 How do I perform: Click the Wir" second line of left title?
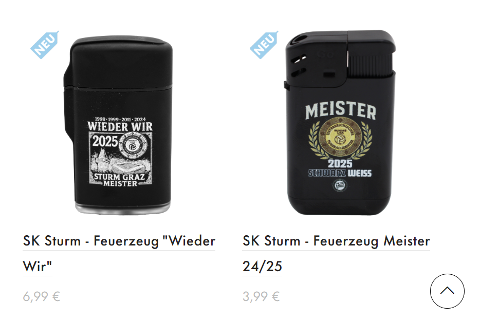point(38,267)
